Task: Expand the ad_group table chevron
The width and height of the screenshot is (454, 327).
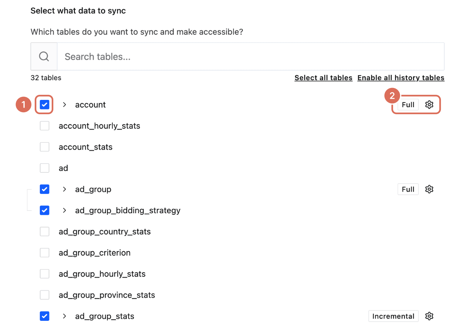Action: (64, 189)
